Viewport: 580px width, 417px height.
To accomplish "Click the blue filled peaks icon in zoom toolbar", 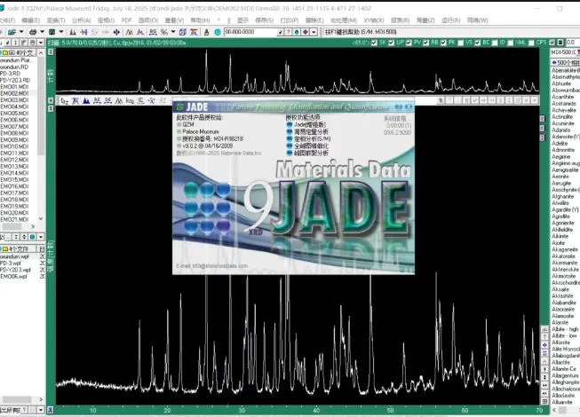I will coord(86,101).
